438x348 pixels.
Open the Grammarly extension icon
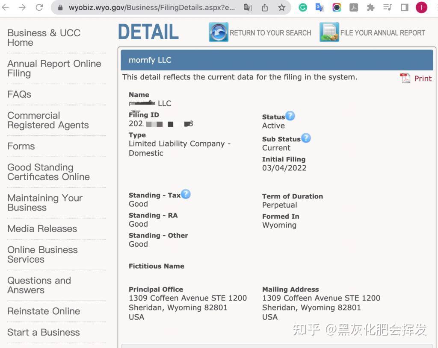click(x=303, y=8)
